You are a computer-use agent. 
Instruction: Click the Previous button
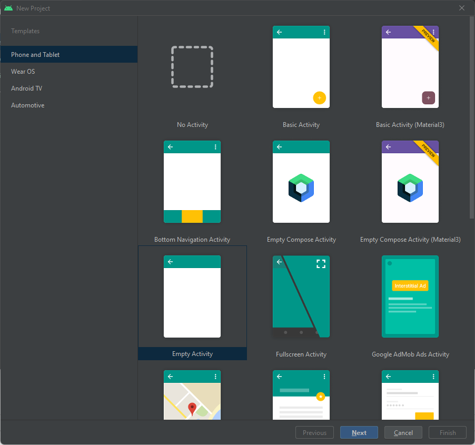tap(314, 432)
